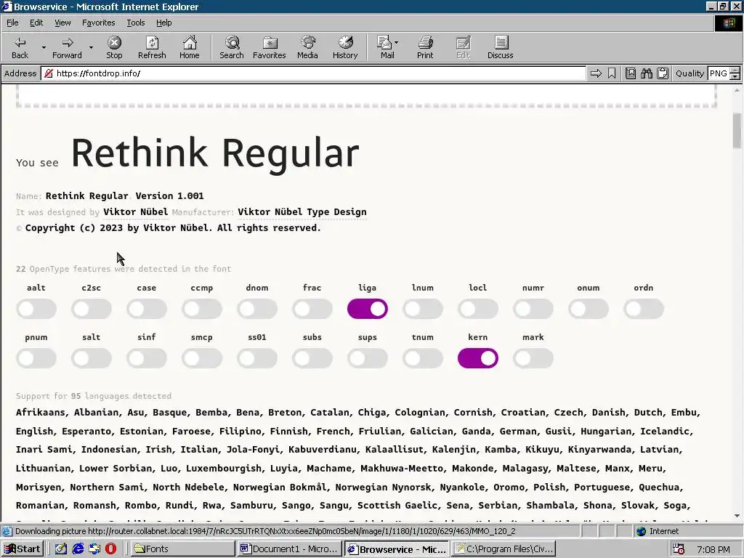This screenshot has height=558, width=744.
Task: Open the Search pane
Action: point(232,47)
